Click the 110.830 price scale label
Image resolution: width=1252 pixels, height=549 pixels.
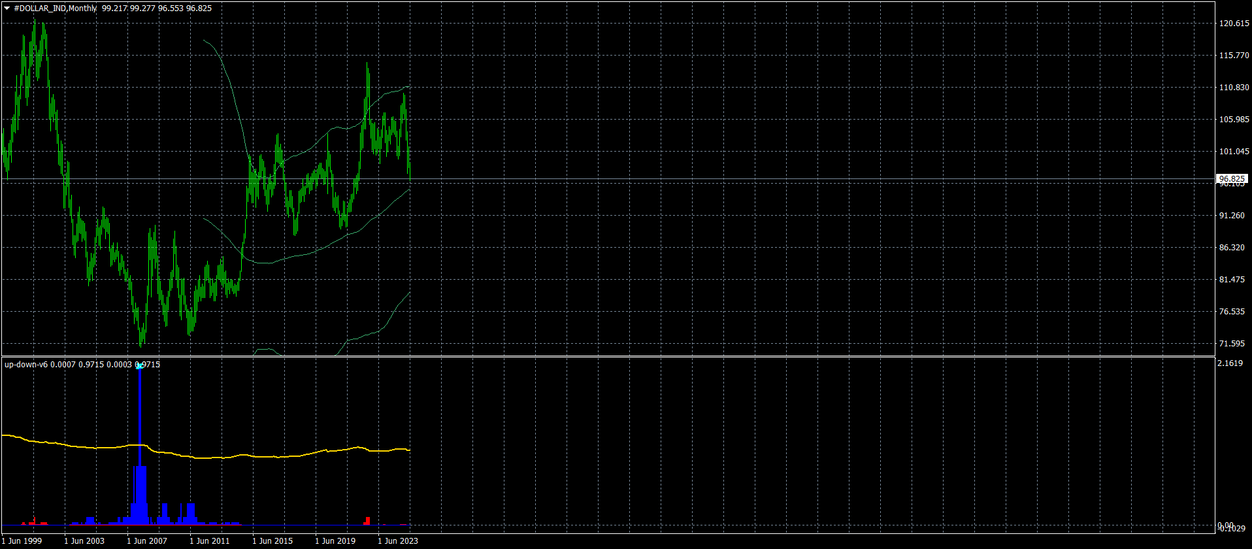[1234, 88]
